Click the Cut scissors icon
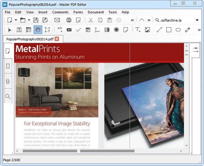This screenshot has width=204, height=166. 91,20
